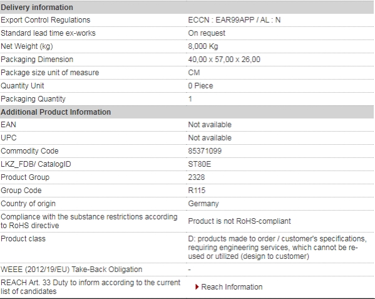The height and width of the screenshot is (299, 375).
Task: Select the Quantity Unit 0 Piece value
Action: 200,86
